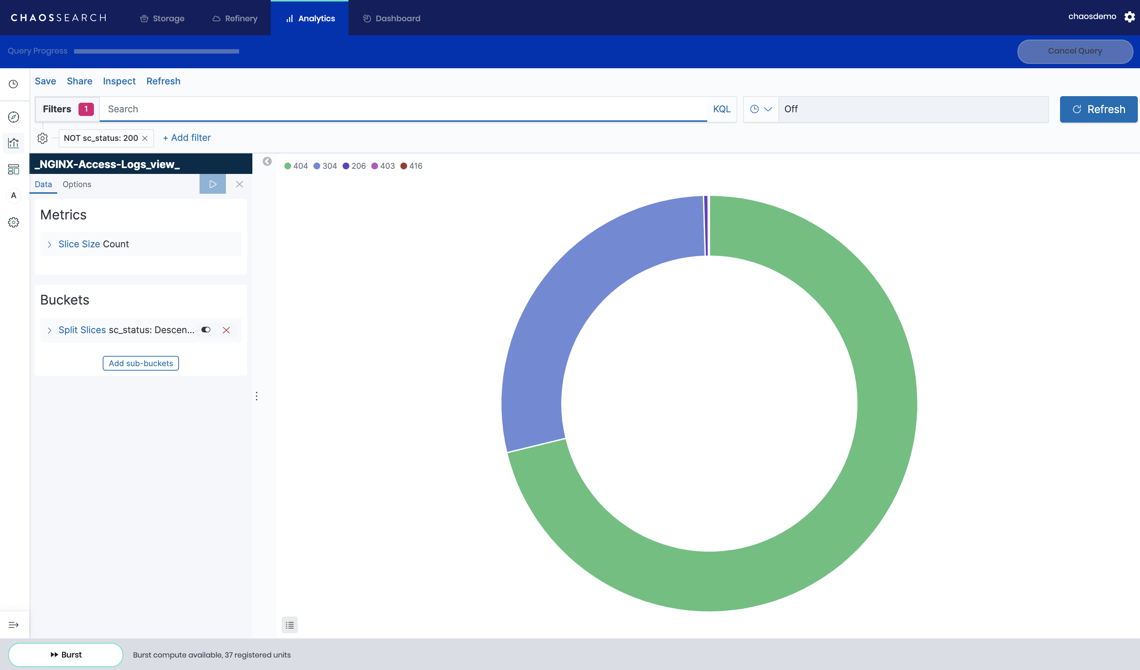Click the recently viewed clock icon
Viewport: 1140px width, 670px height.
[x=14, y=84]
